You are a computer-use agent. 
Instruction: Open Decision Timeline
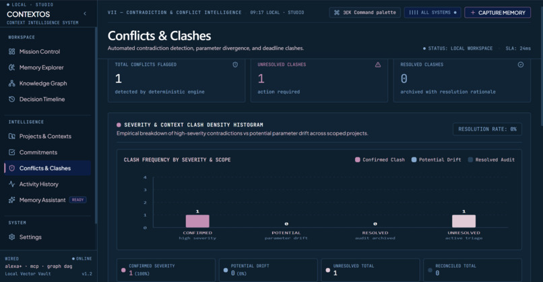(47, 99)
